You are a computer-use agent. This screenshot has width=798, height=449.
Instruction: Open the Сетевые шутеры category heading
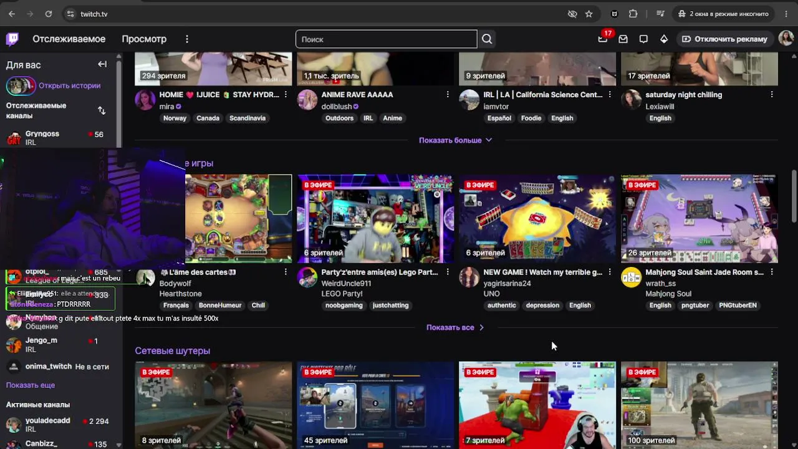(173, 351)
